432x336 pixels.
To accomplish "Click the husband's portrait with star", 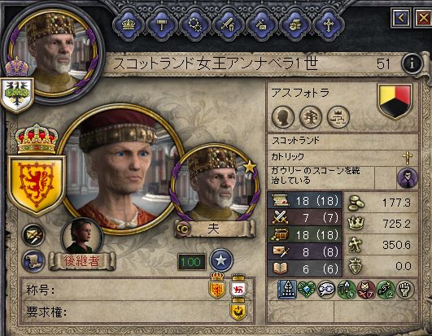I will click(x=215, y=182).
